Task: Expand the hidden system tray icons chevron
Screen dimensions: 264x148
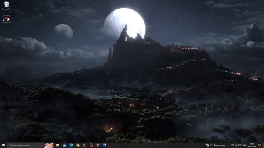Action: coord(229,145)
